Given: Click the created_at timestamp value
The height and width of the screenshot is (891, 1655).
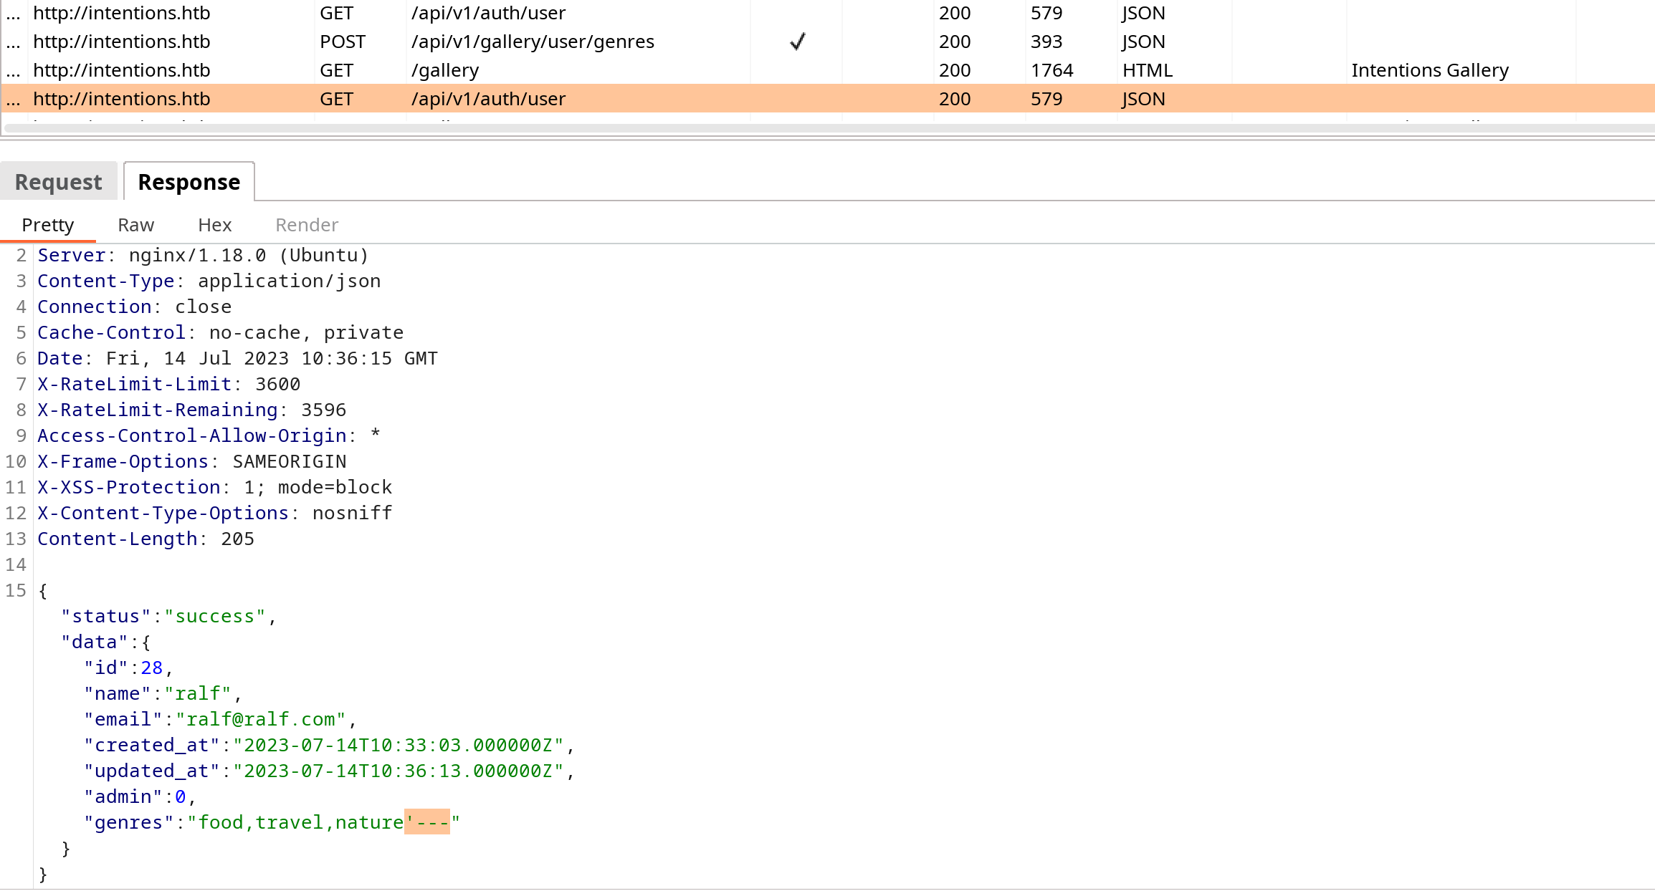Looking at the screenshot, I should (399, 746).
